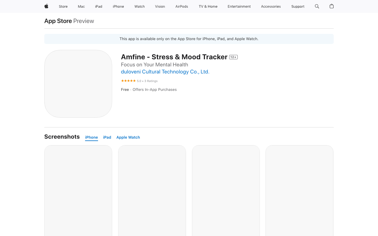Open the Entertainment menu item
Viewport: 378px width, 236px height.
[239, 6]
